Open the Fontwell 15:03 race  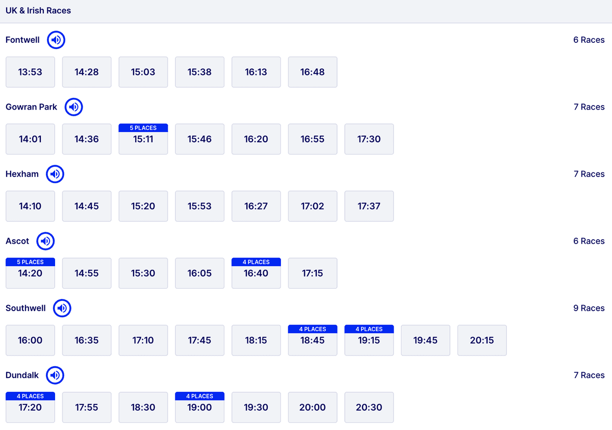point(143,72)
